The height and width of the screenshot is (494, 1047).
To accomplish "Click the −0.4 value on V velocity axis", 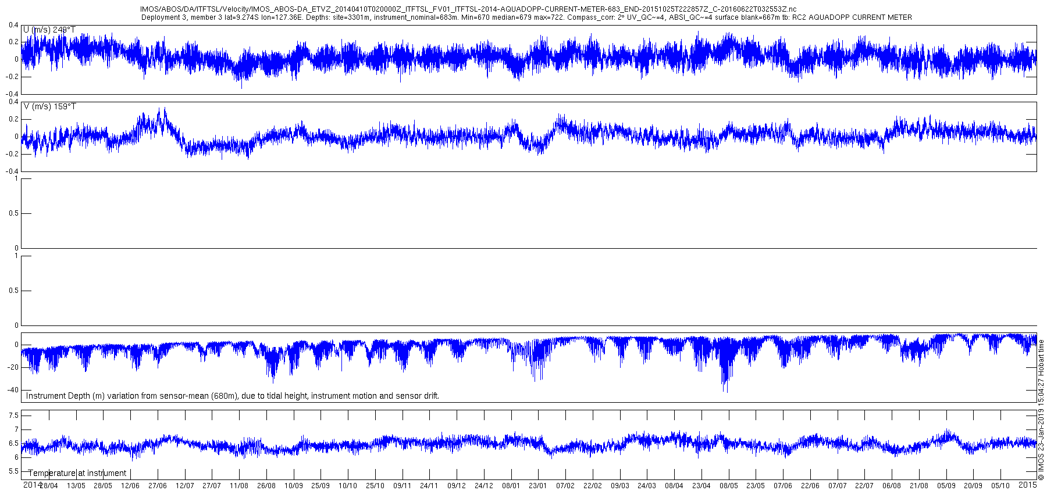I will (12, 171).
